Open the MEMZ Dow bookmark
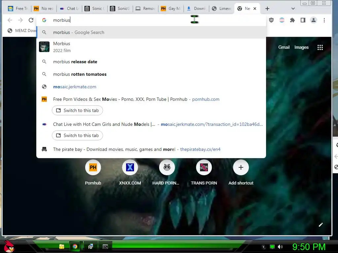 (x=21, y=31)
